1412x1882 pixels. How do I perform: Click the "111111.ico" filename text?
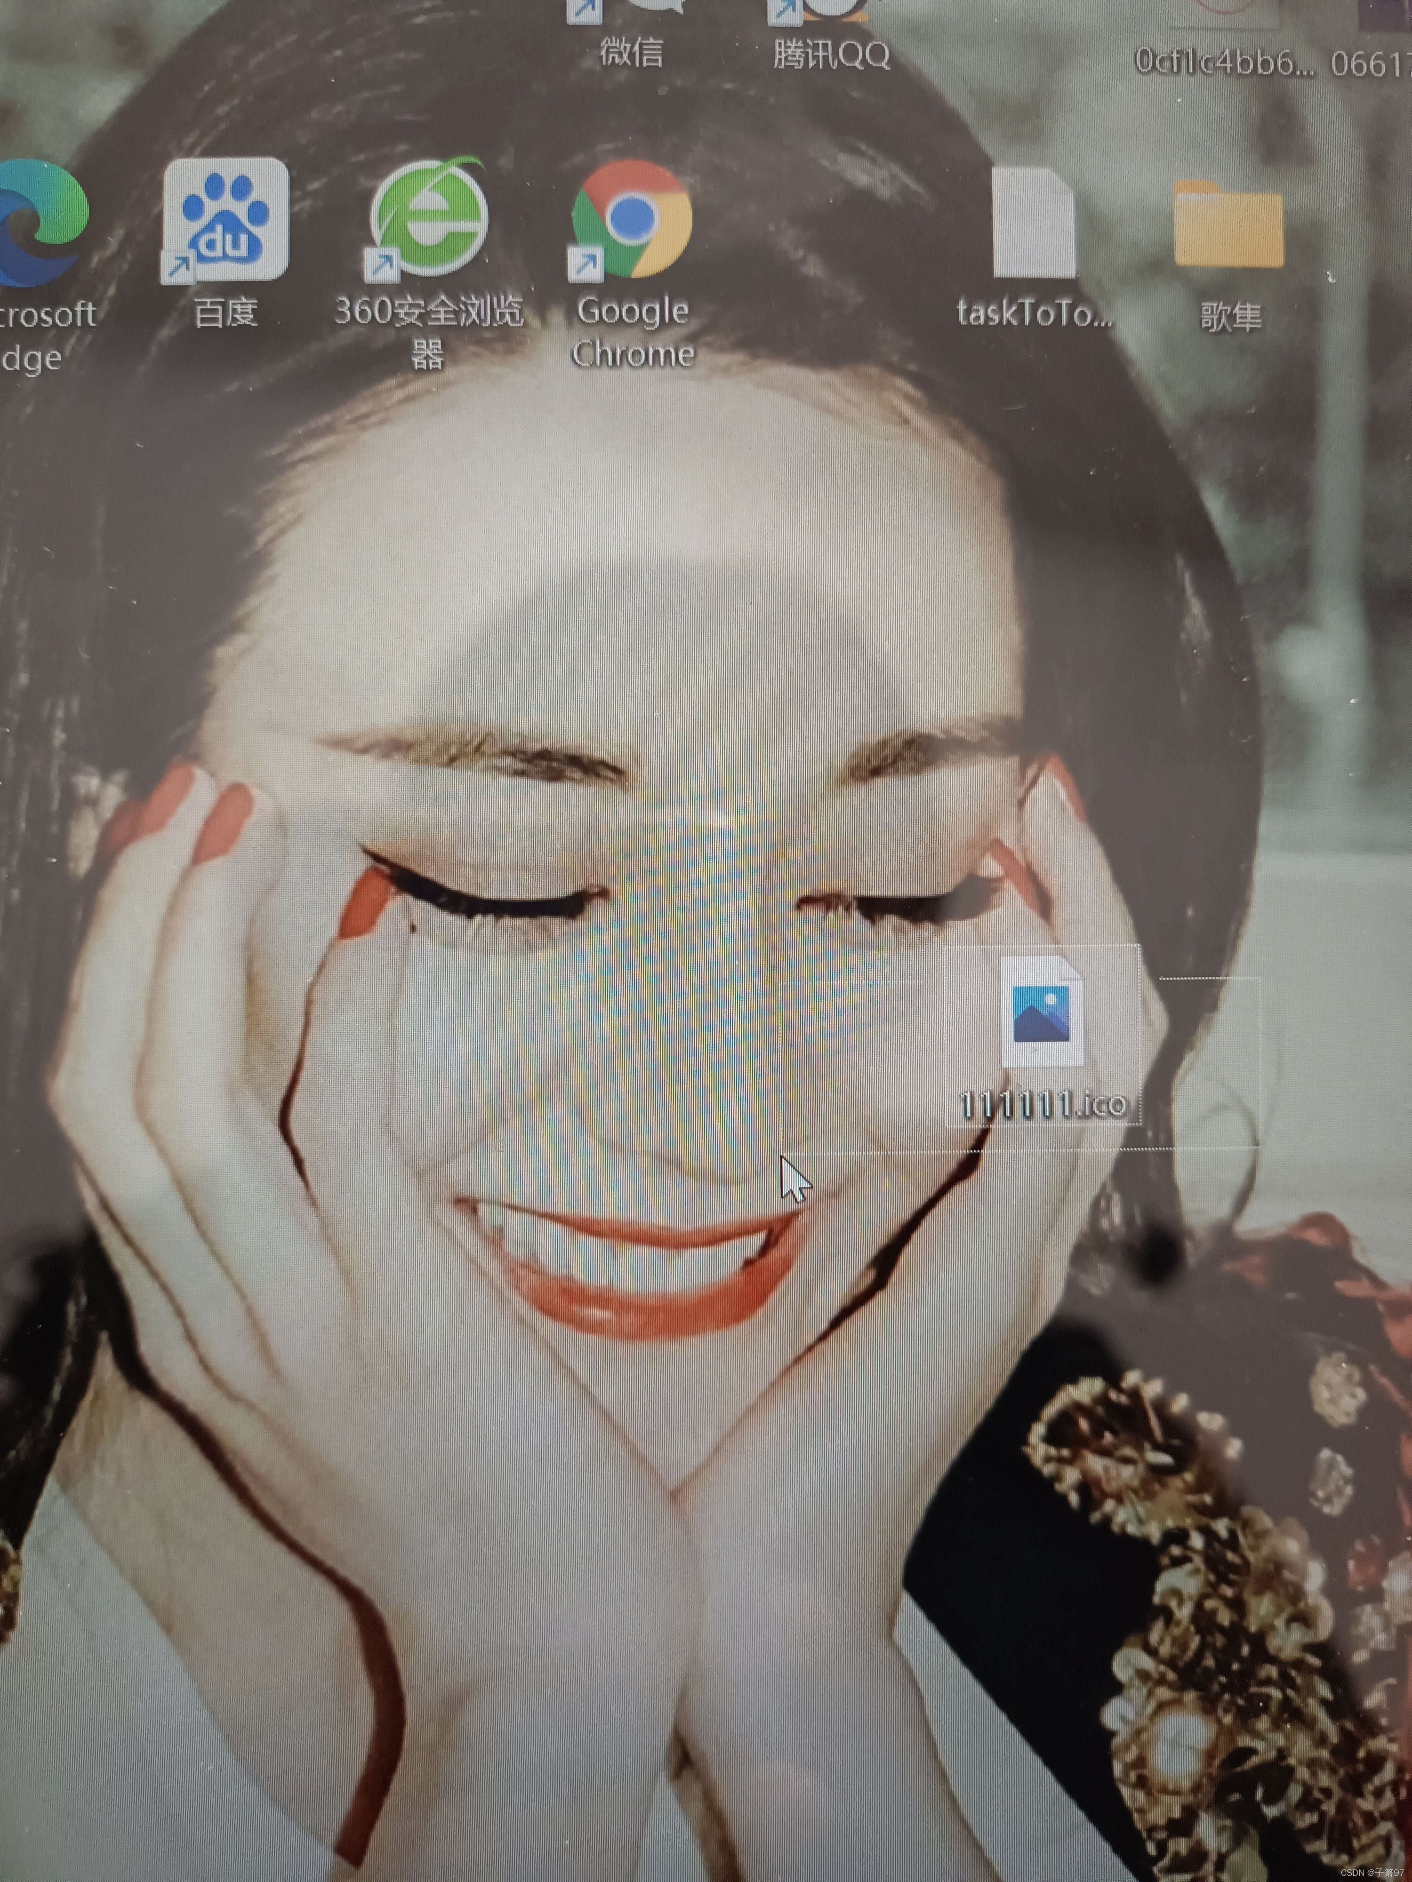tap(1043, 1104)
